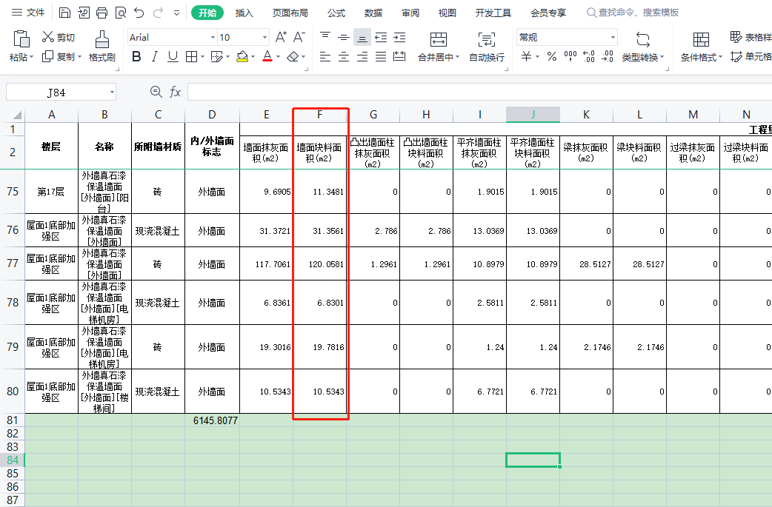Open paste options dropdown arrow
Viewport: 772px width, 507px height.
32,58
